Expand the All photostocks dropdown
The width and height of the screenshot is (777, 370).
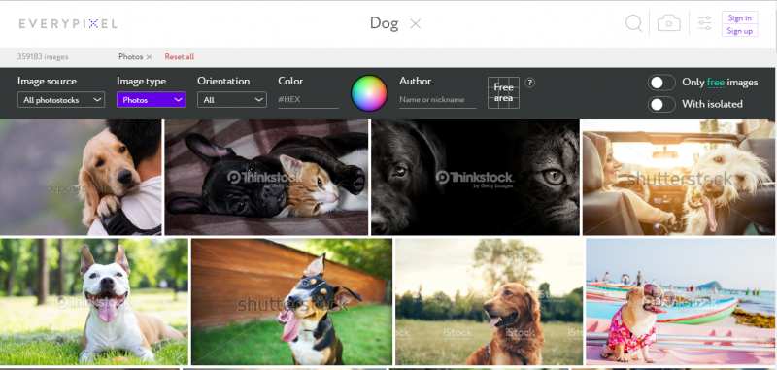point(61,100)
